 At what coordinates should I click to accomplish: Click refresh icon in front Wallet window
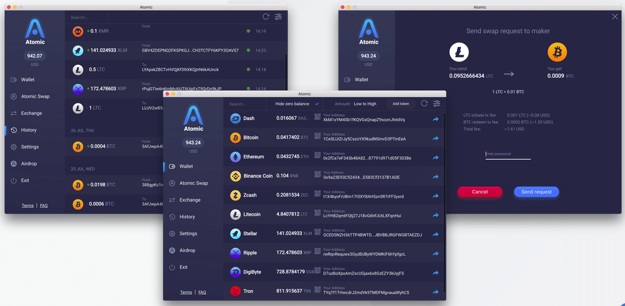pyautogui.click(x=424, y=103)
